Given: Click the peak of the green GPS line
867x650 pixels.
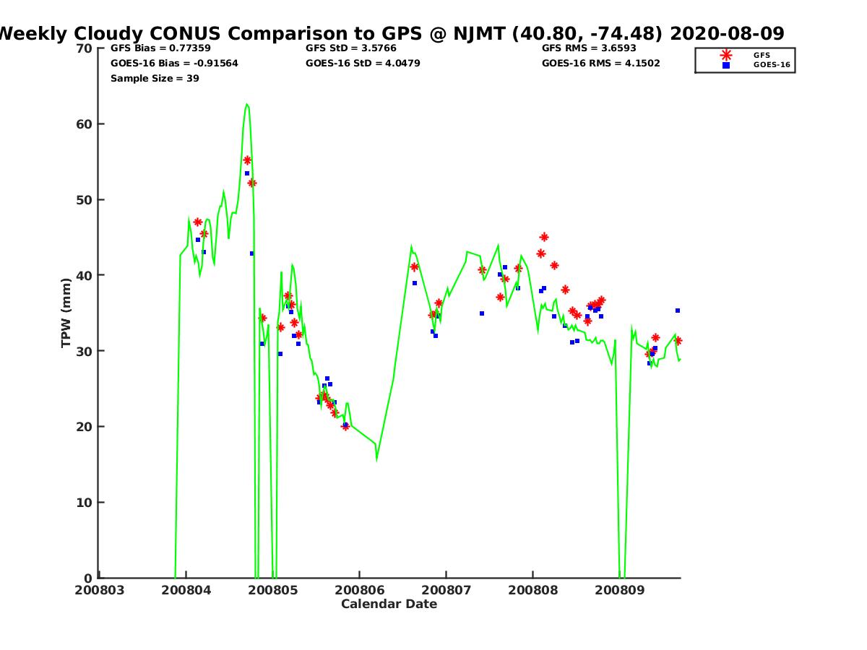Looking at the screenshot, I should (x=246, y=104).
